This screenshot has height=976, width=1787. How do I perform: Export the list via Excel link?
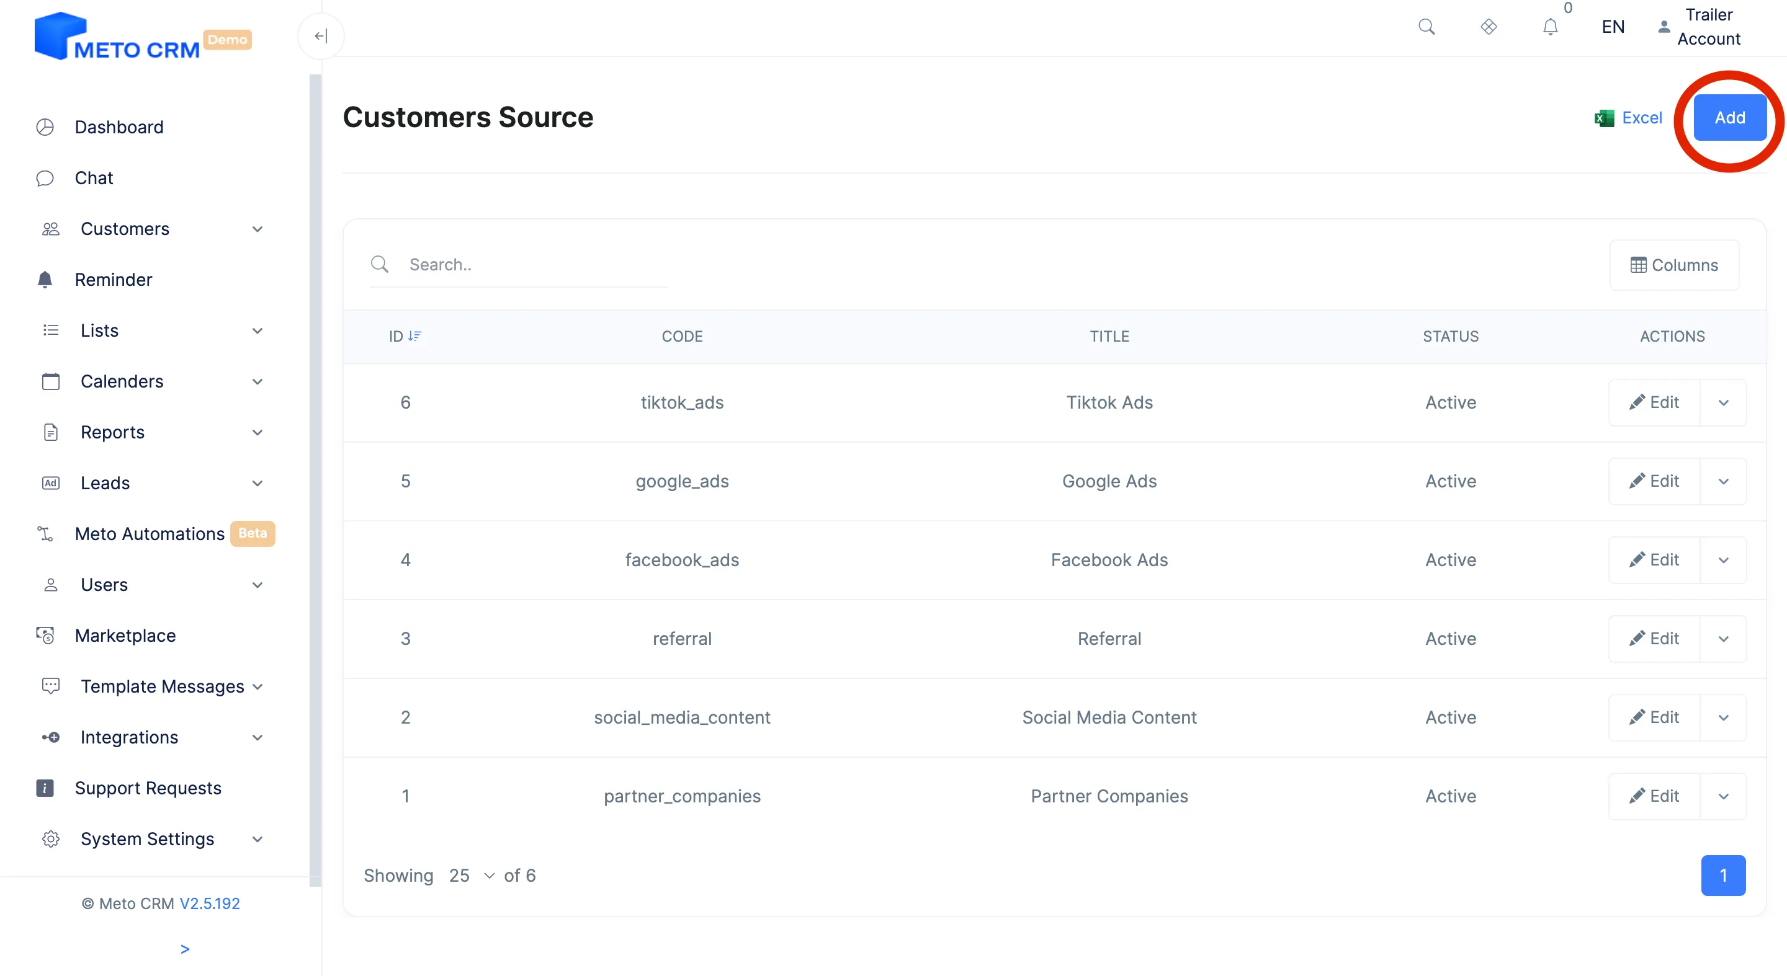pyautogui.click(x=1642, y=118)
